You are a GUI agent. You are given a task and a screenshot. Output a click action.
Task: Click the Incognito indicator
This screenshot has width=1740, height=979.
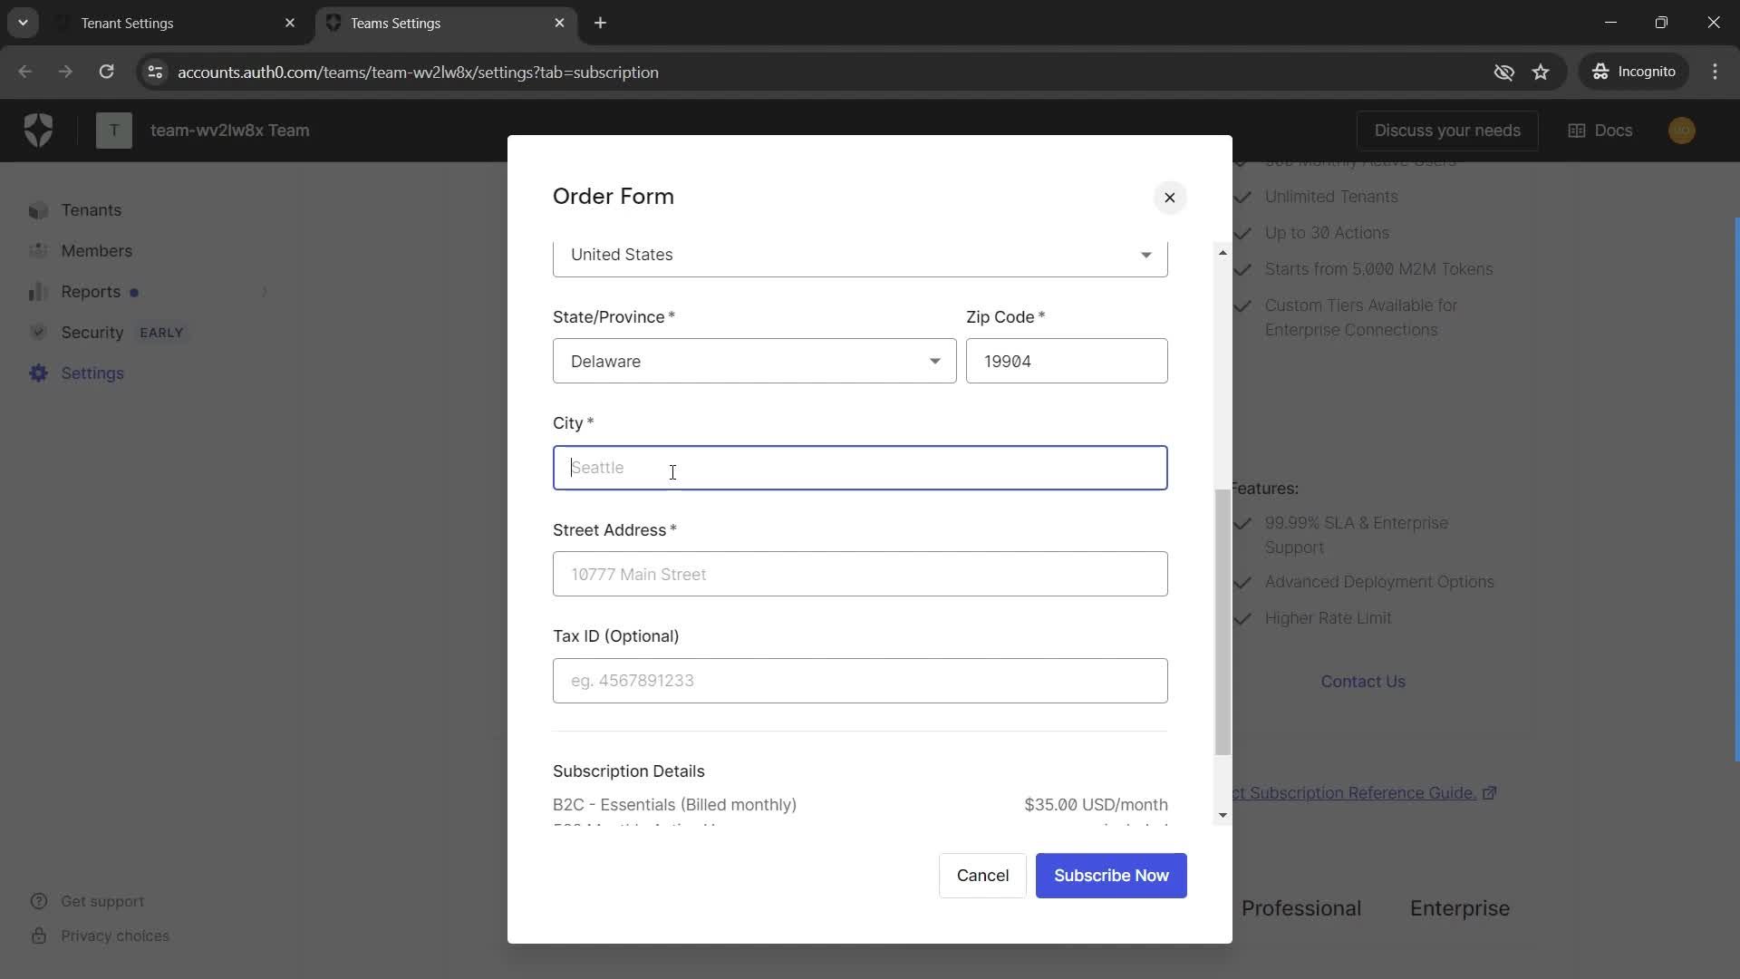(1634, 72)
